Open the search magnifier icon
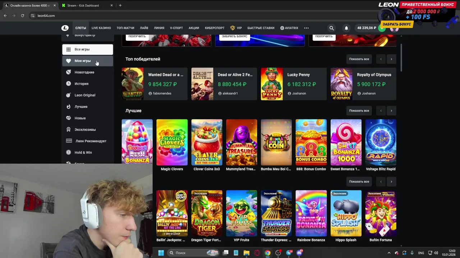Image resolution: width=460 pixels, height=258 pixels. (x=332, y=28)
